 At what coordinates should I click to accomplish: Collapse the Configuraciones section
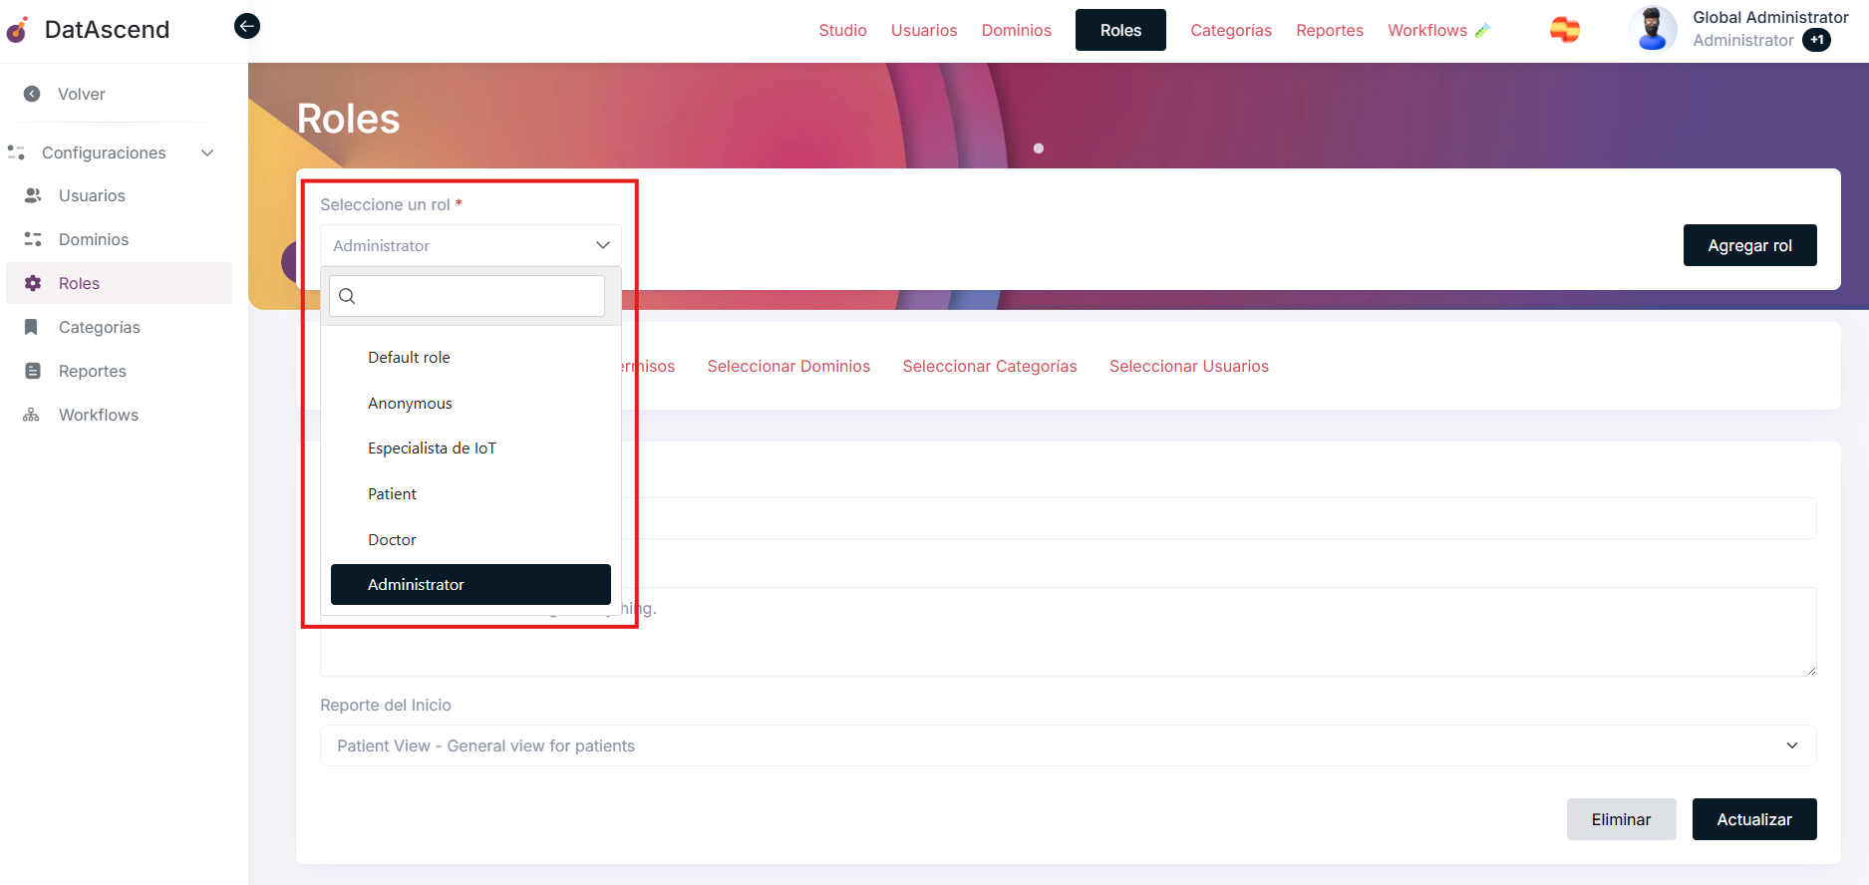207,152
